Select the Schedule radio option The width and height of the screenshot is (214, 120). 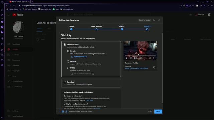click(x=65, y=82)
